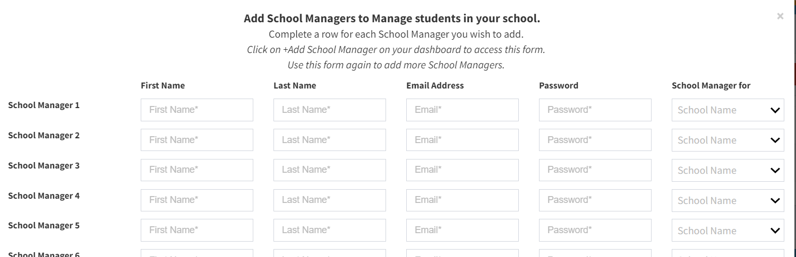Open School Manager 3 School Name dropdown
Screen dimensions: 796x257
[727, 171]
